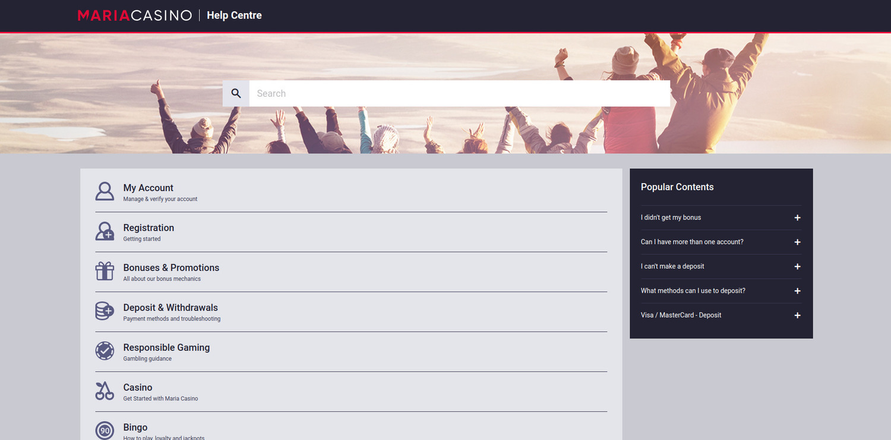The width and height of the screenshot is (891, 440).
Task: Open Responsible Gaming guidance
Action: 166,347
